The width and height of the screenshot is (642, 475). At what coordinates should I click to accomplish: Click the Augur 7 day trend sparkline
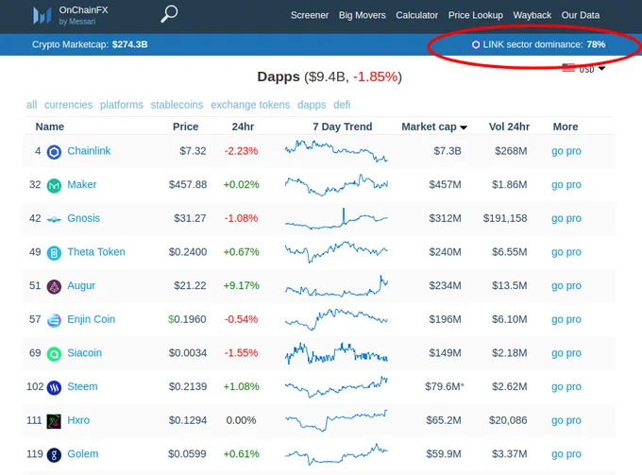click(336, 286)
